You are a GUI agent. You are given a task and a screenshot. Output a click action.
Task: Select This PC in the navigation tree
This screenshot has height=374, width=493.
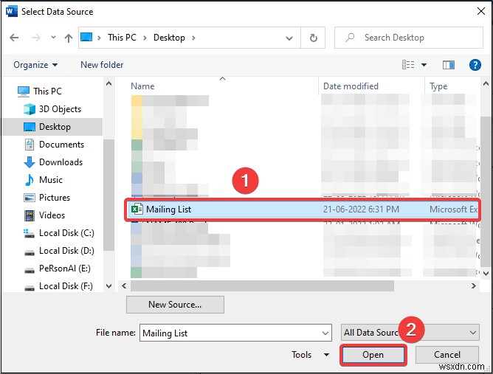(47, 91)
